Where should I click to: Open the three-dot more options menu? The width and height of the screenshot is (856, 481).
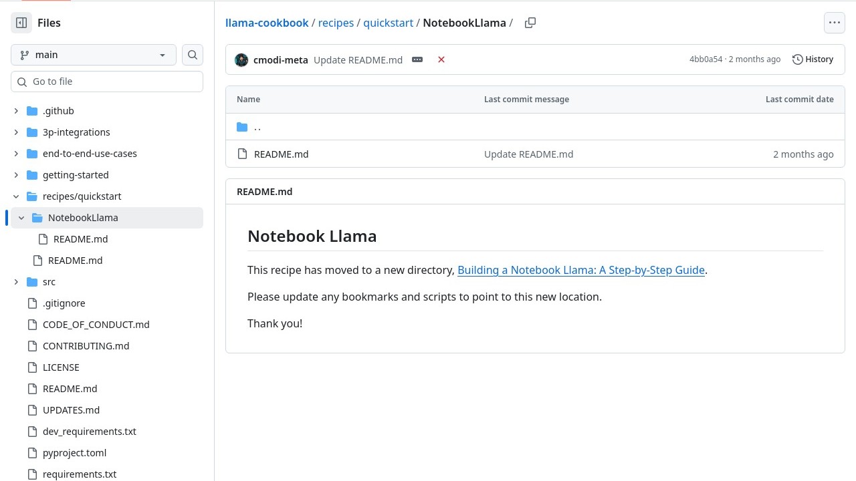coord(834,23)
